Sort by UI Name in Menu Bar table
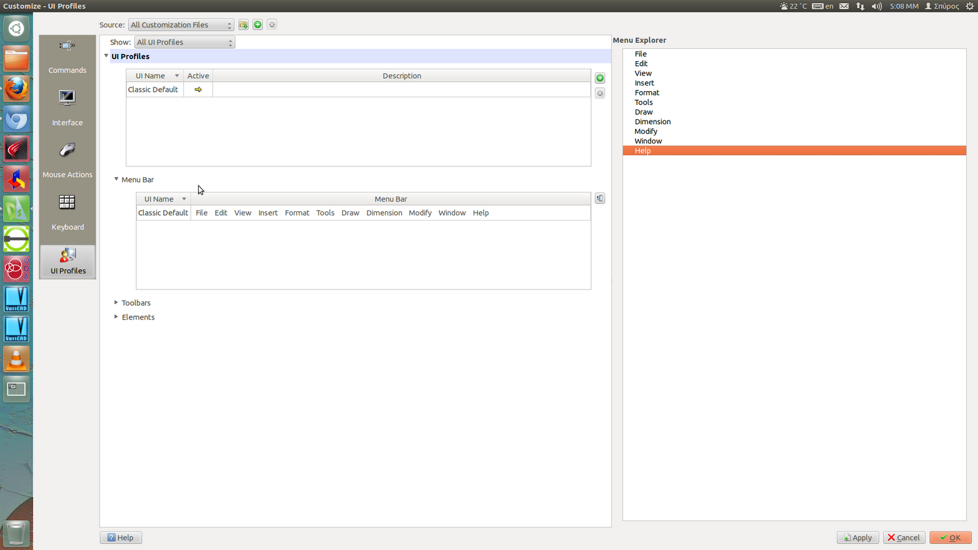 (x=164, y=199)
